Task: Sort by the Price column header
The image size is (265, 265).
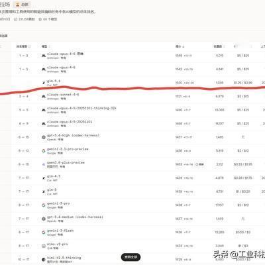Action: 243,46
